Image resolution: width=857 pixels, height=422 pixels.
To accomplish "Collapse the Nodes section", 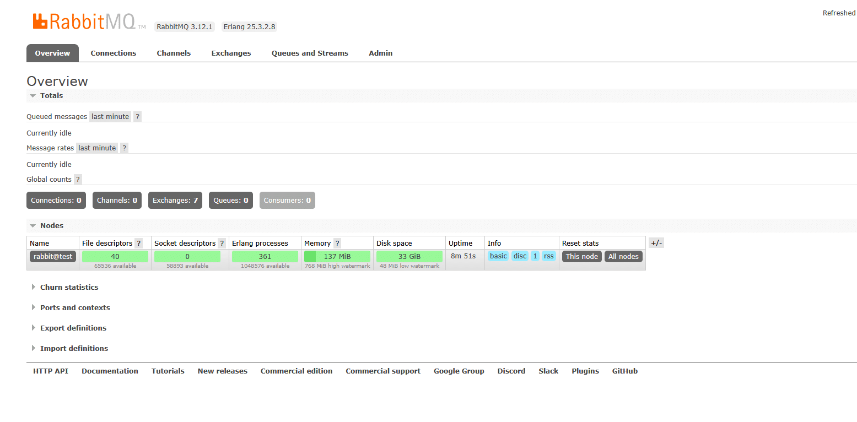I will tap(51, 225).
